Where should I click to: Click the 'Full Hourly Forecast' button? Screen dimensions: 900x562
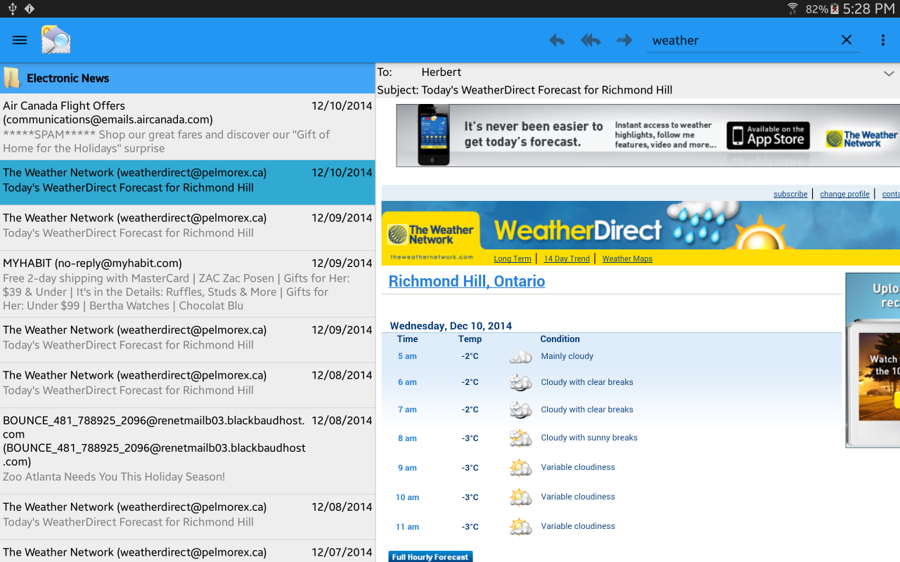[x=430, y=556]
